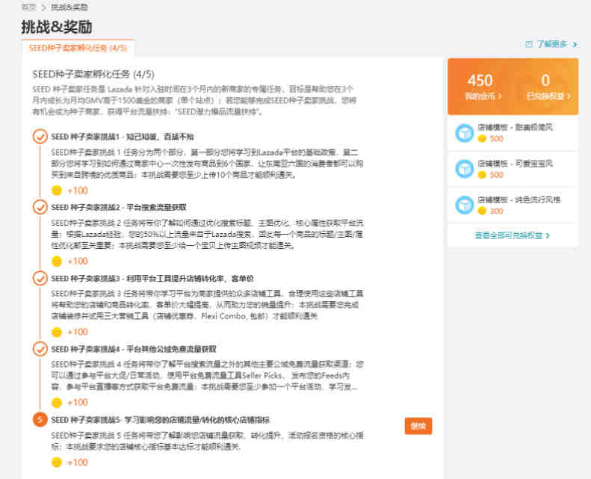Select the third 店铺模板 reward title
Screen dimensions: 591x479
[x=519, y=200]
